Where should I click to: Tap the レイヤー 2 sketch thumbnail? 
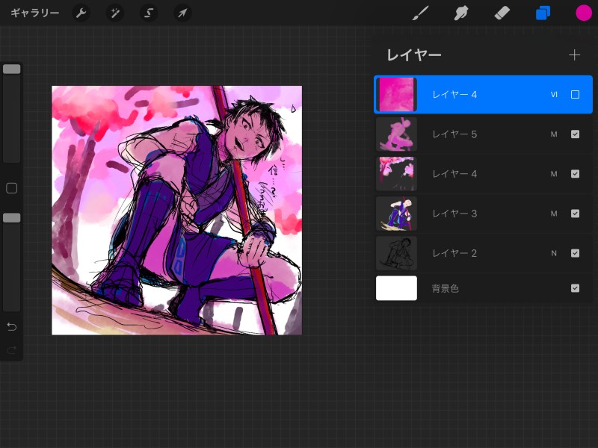tap(396, 253)
